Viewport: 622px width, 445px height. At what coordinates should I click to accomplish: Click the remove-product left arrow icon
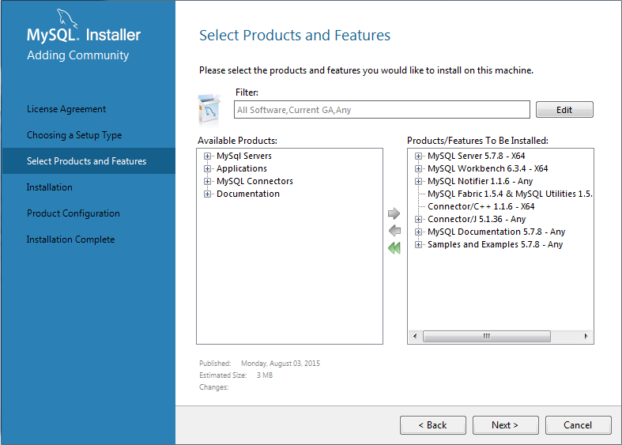point(394,231)
